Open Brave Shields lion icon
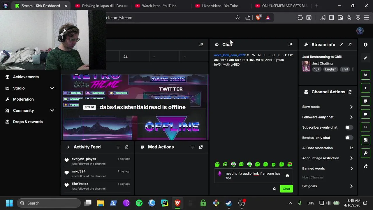 (x=258, y=17)
